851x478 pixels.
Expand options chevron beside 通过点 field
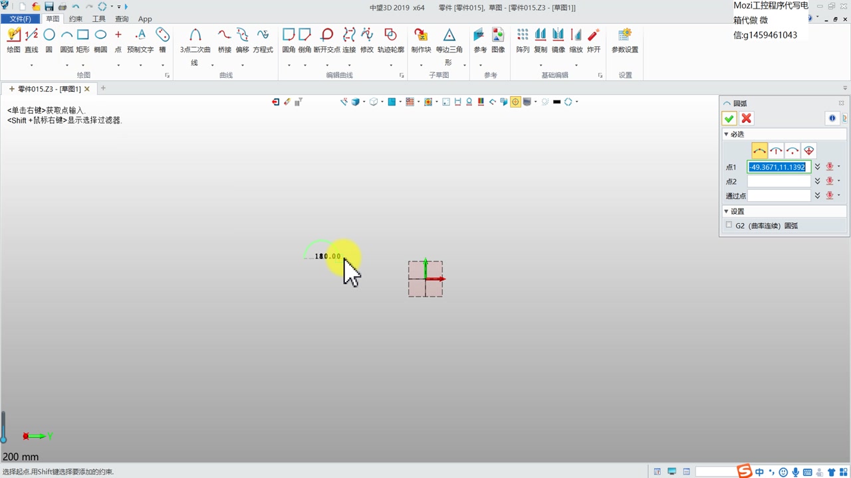tap(818, 196)
